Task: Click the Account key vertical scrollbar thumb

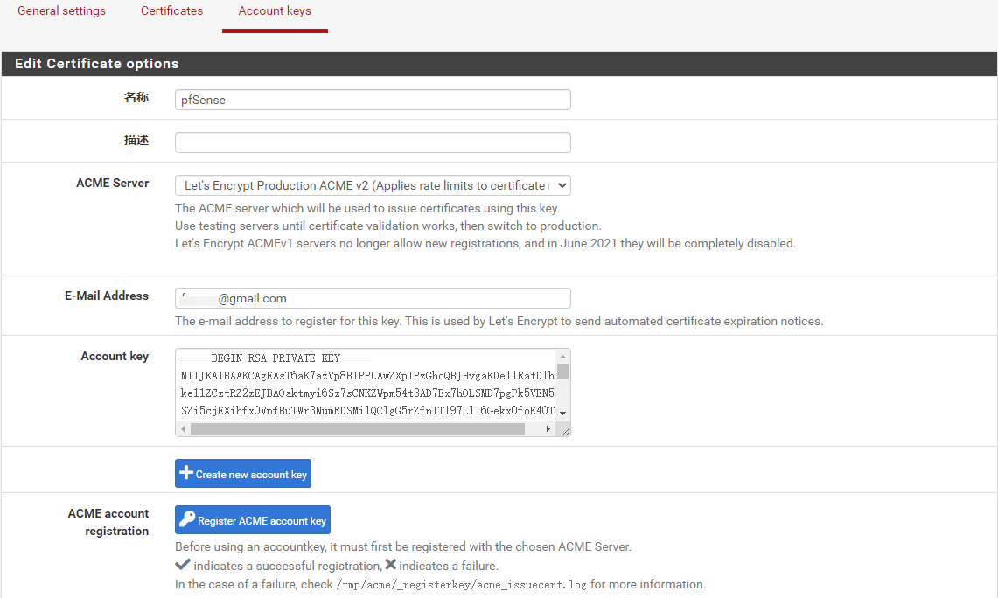Action: click(x=563, y=371)
